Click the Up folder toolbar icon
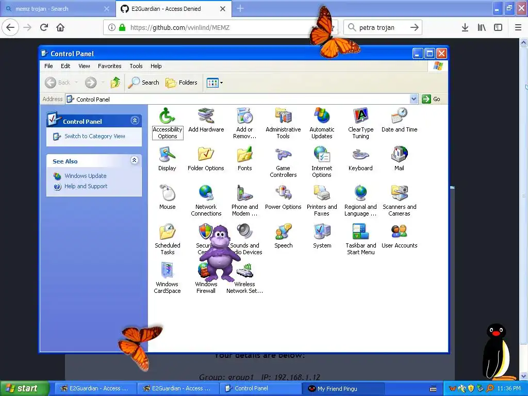528x396 pixels. (115, 82)
